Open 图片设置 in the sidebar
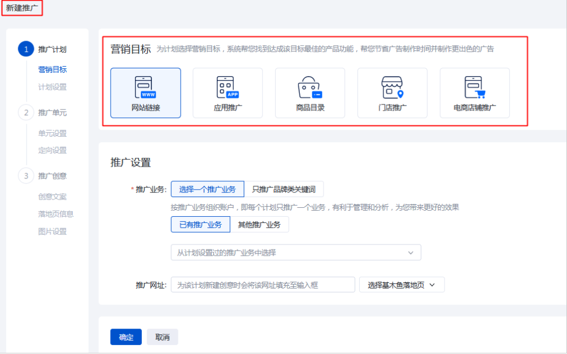This screenshot has height=354, width=567. pos(53,231)
